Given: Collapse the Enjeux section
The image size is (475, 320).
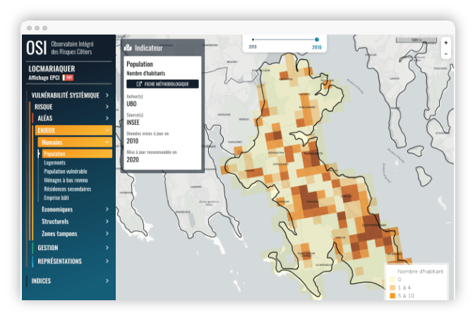Looking at the screenshot, I should click(73, 130).
